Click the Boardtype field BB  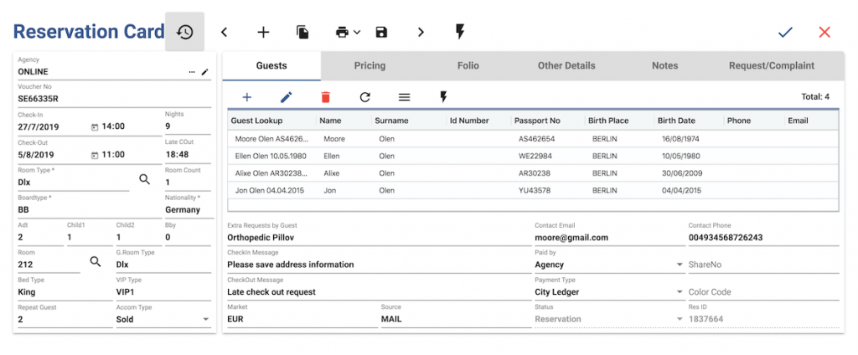point(89,206)
